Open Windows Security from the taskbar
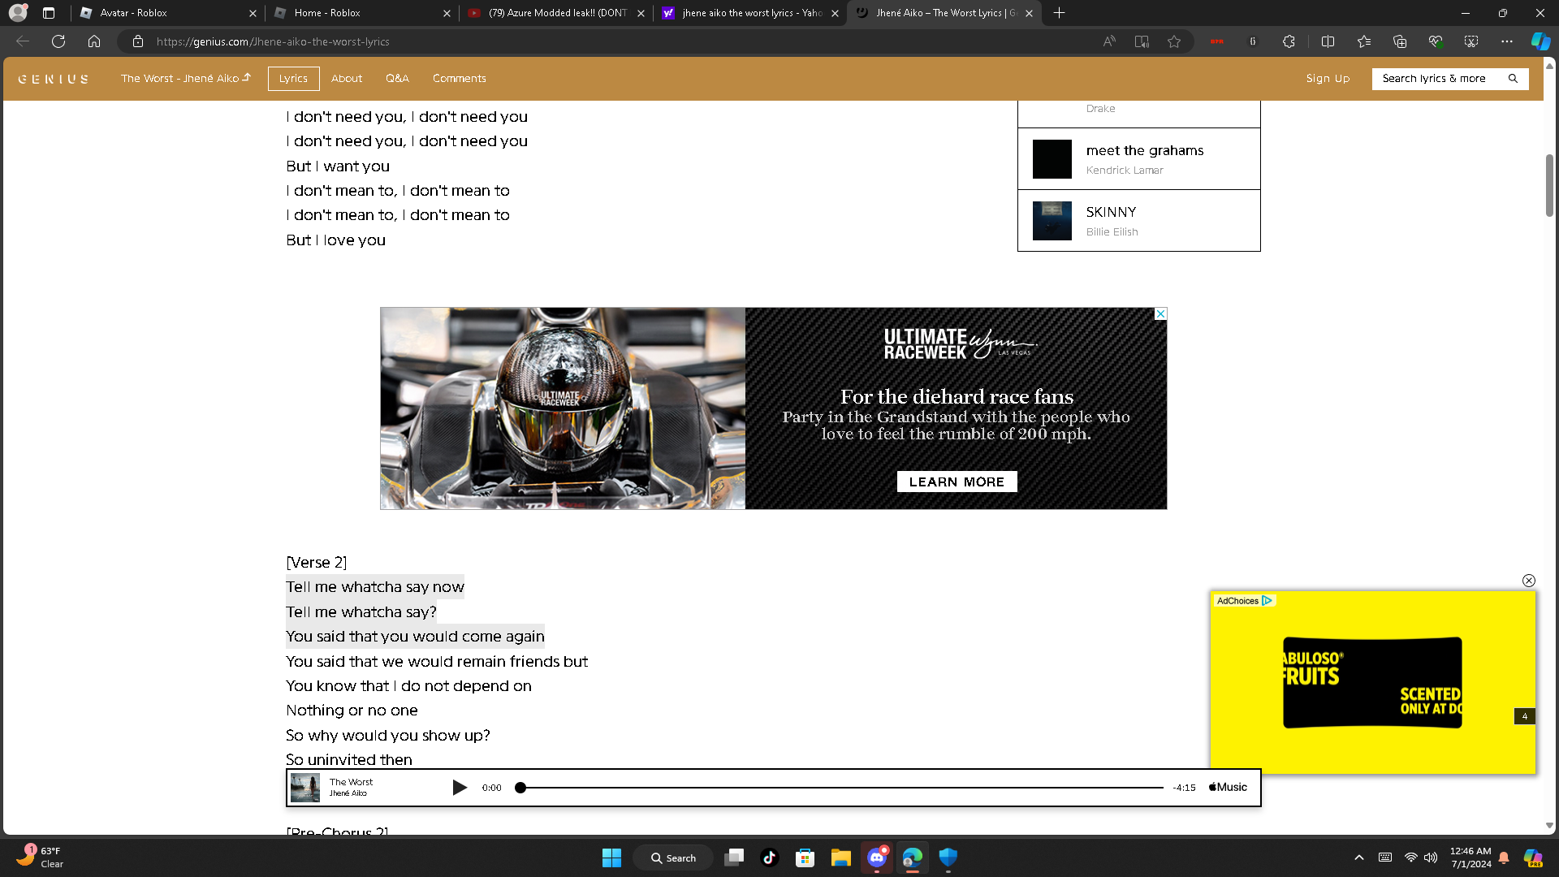Image resolution: width=1559 pixels, height=877 pixels. (x=948, y=858)
